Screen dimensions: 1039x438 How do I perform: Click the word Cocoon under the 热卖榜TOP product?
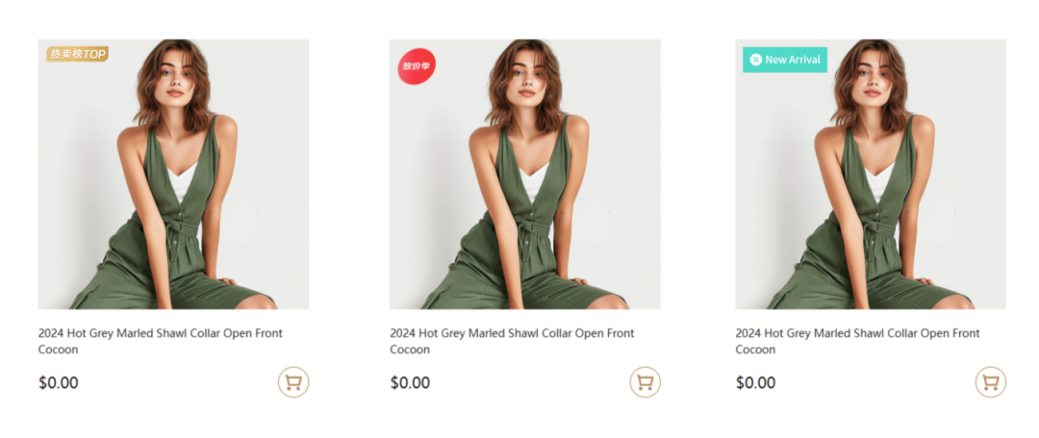[59, 350]
